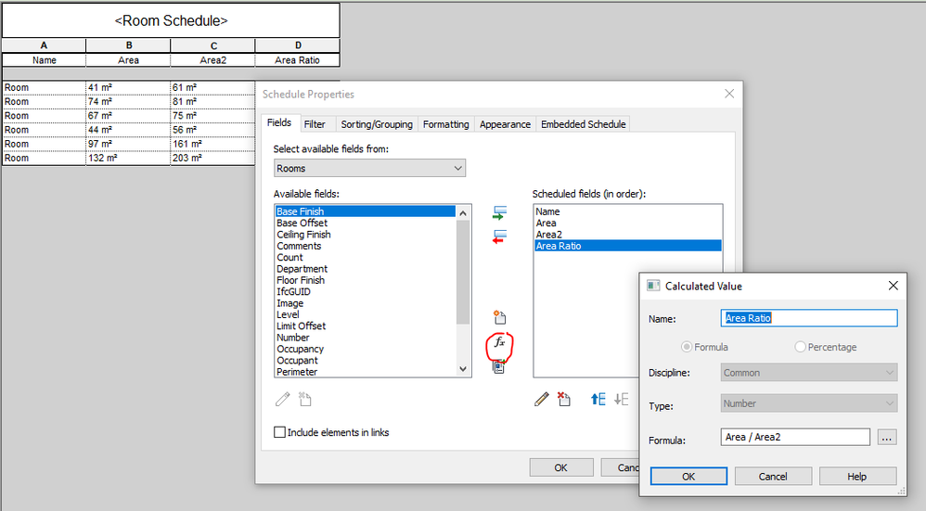Confirm Schedule Properties with OK
Image resolution: width=926 pixels, height=511 pixels.
click(561, 467)
